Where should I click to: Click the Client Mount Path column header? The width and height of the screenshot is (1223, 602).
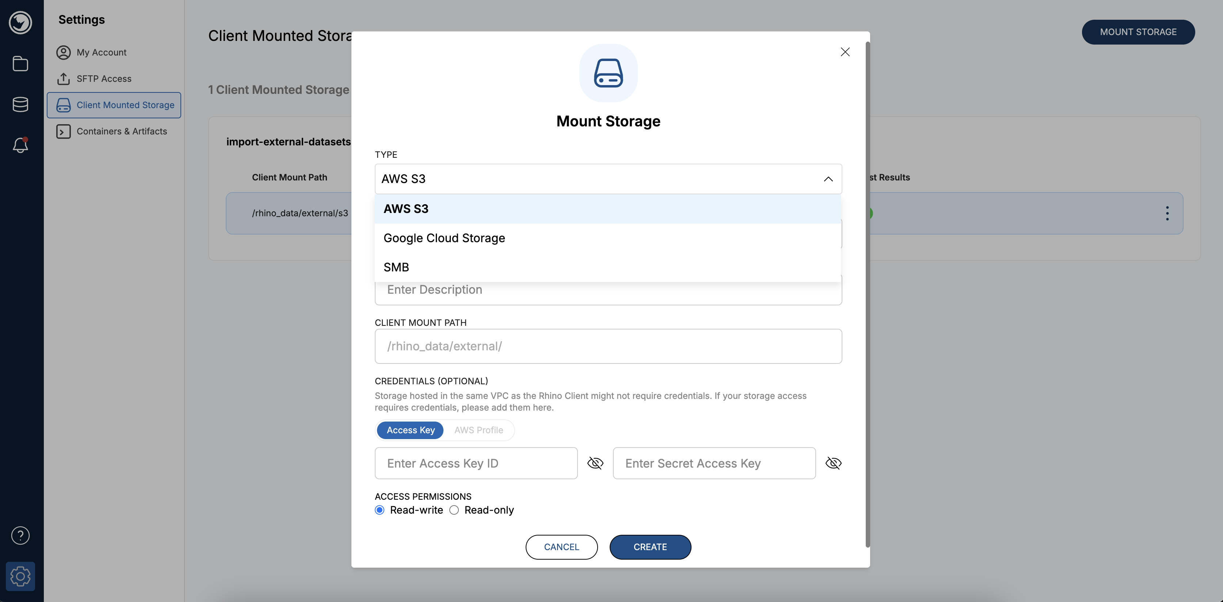[x=289, y=177]
